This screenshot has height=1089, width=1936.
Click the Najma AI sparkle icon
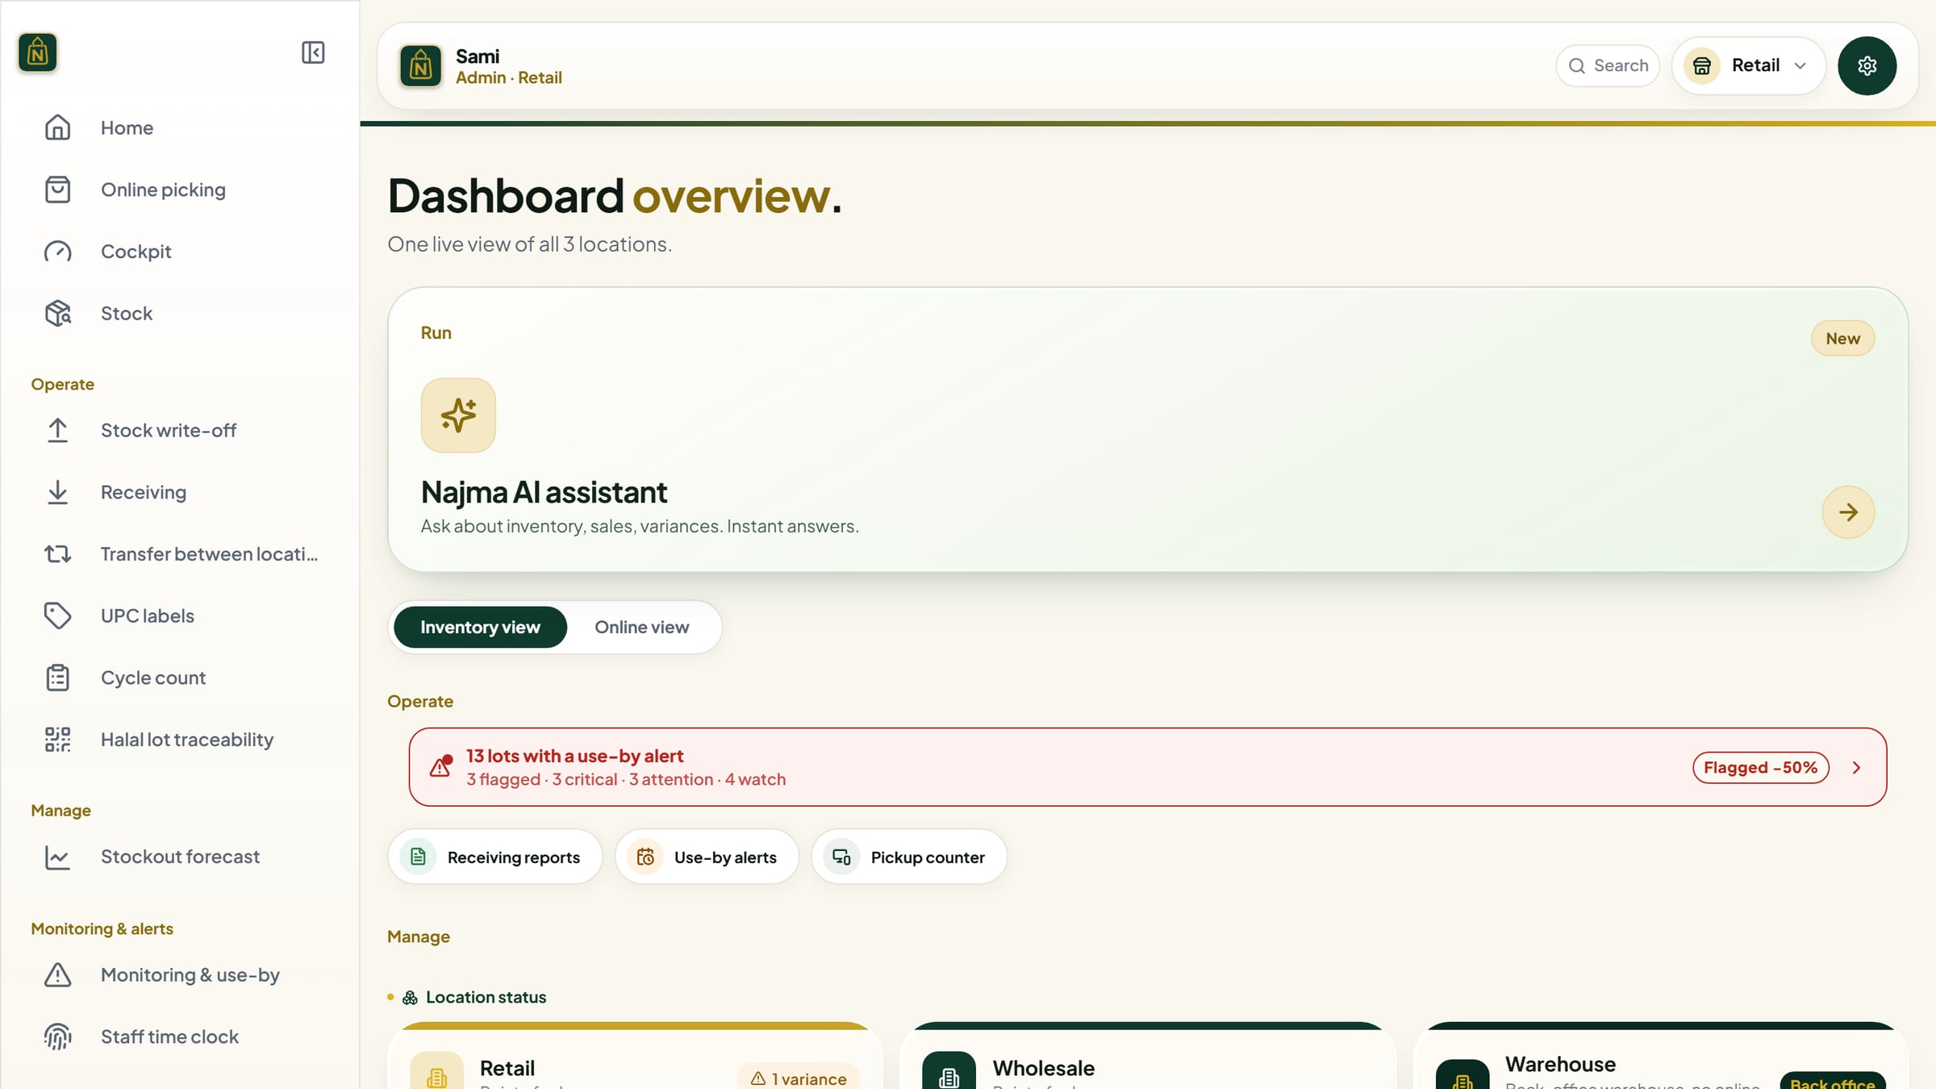(458, 415)
